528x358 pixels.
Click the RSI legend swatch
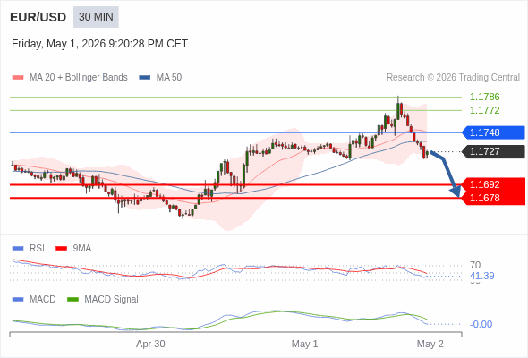point(18,249)
